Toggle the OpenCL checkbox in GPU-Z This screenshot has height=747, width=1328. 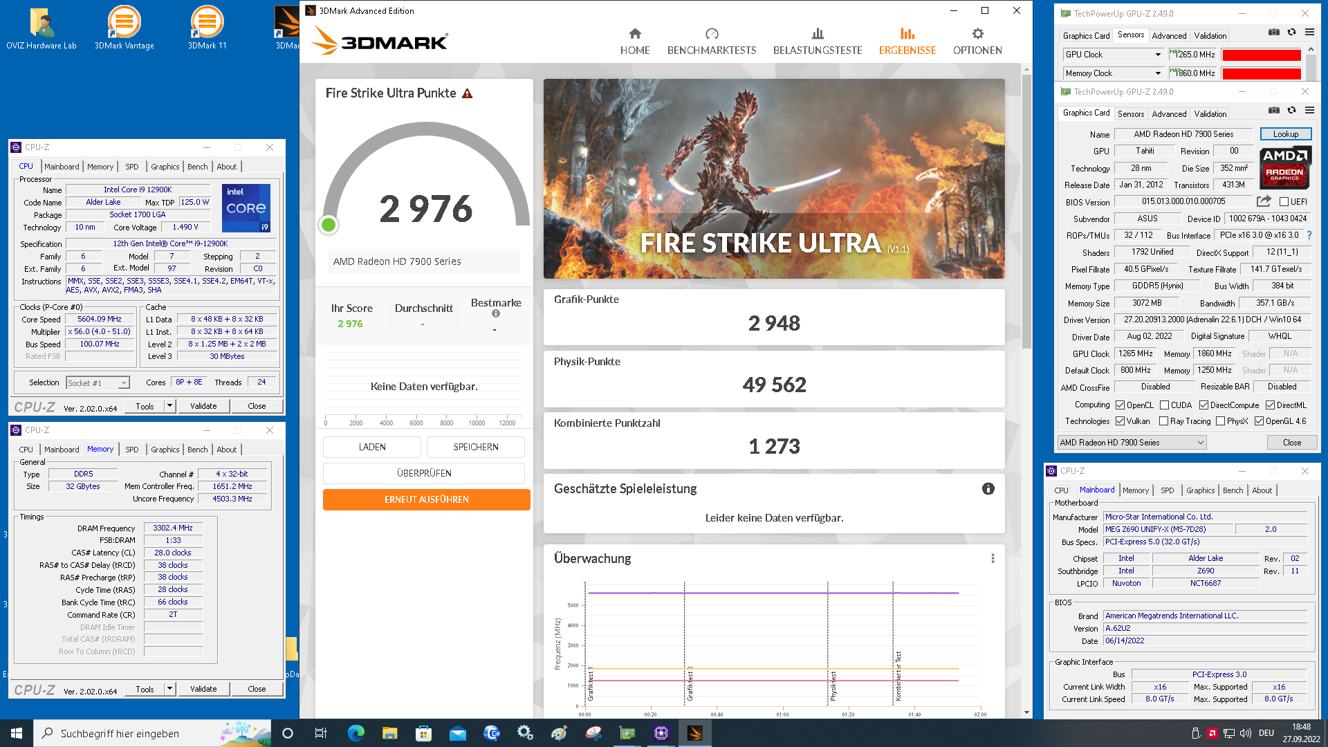tap(1120, 405)
